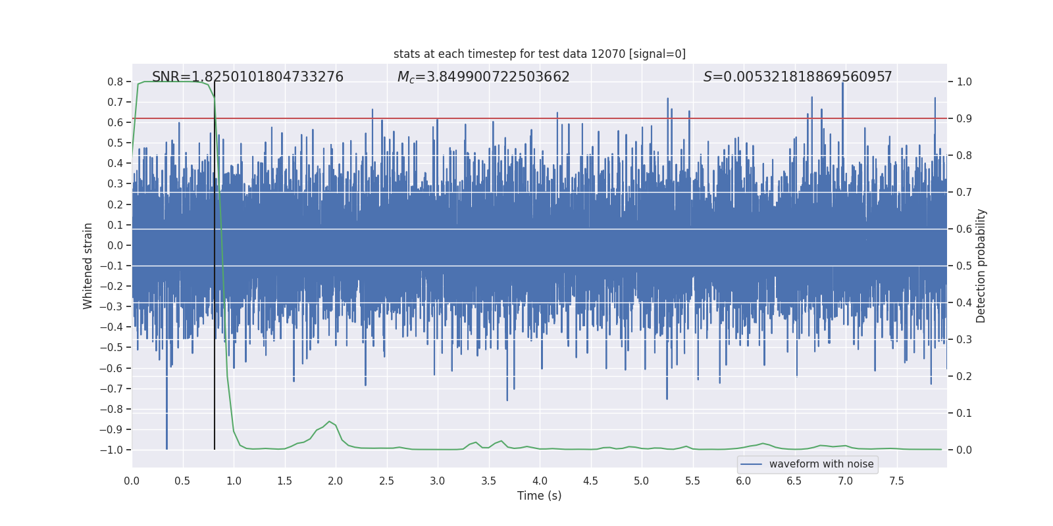Click the 'Detection probability' right axis label
The height and width of the screenshot is (526, 1053).
pyautogui.click(x=981, y=266)
